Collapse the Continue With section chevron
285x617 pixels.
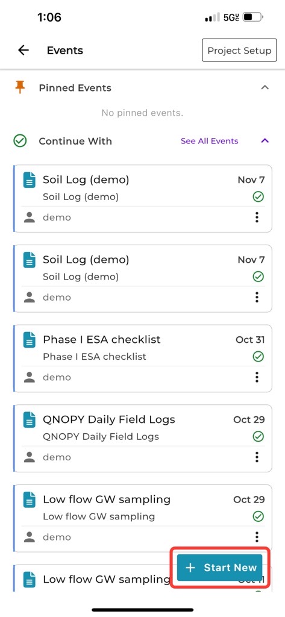[x=265, y=141]
